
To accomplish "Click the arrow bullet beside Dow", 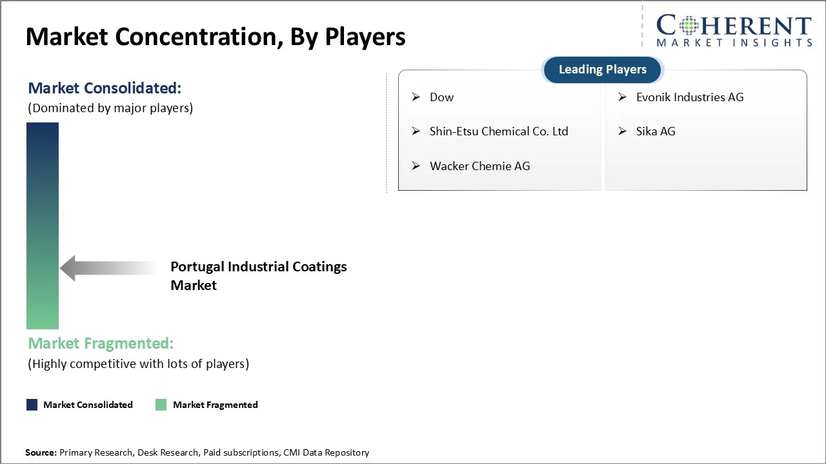I will 416,97.
